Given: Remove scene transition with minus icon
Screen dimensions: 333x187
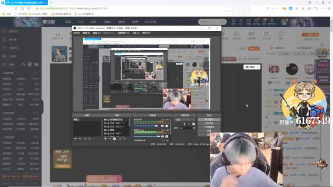Looking at the screenshot, I should click(x=189, y=124).
